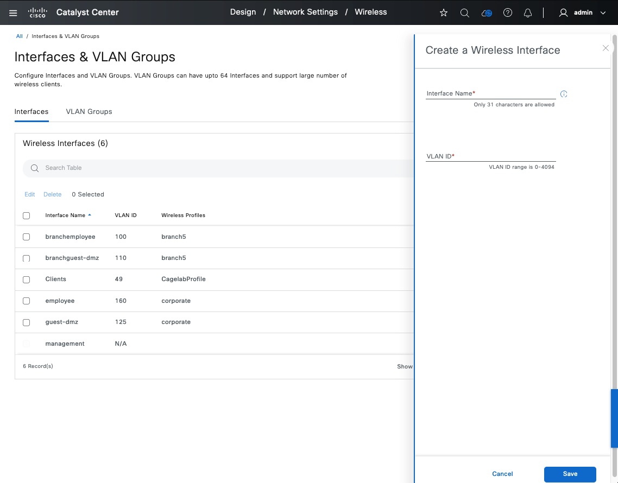Screen dimensions: 618x483
Task: Click the VLAN ID column header
Action: [x=126, y=215]
